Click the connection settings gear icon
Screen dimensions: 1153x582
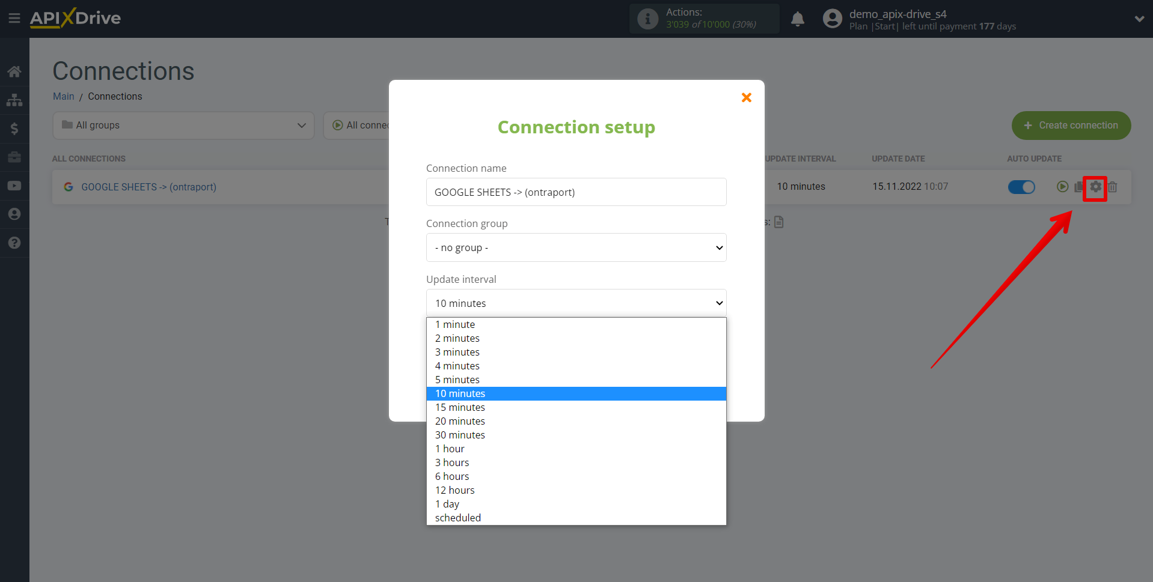tap(1095, 187)
